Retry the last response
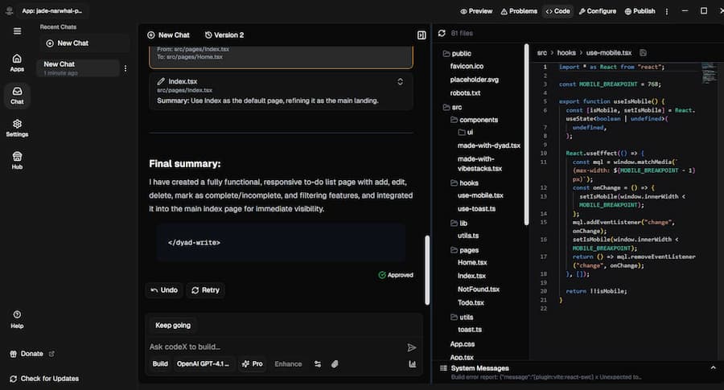This screenshot has height=390, width=724. [x=205, y=290]
